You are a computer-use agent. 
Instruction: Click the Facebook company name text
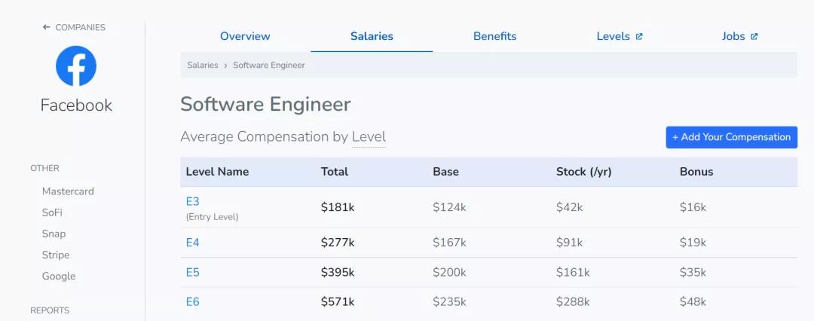coord(76,105)
